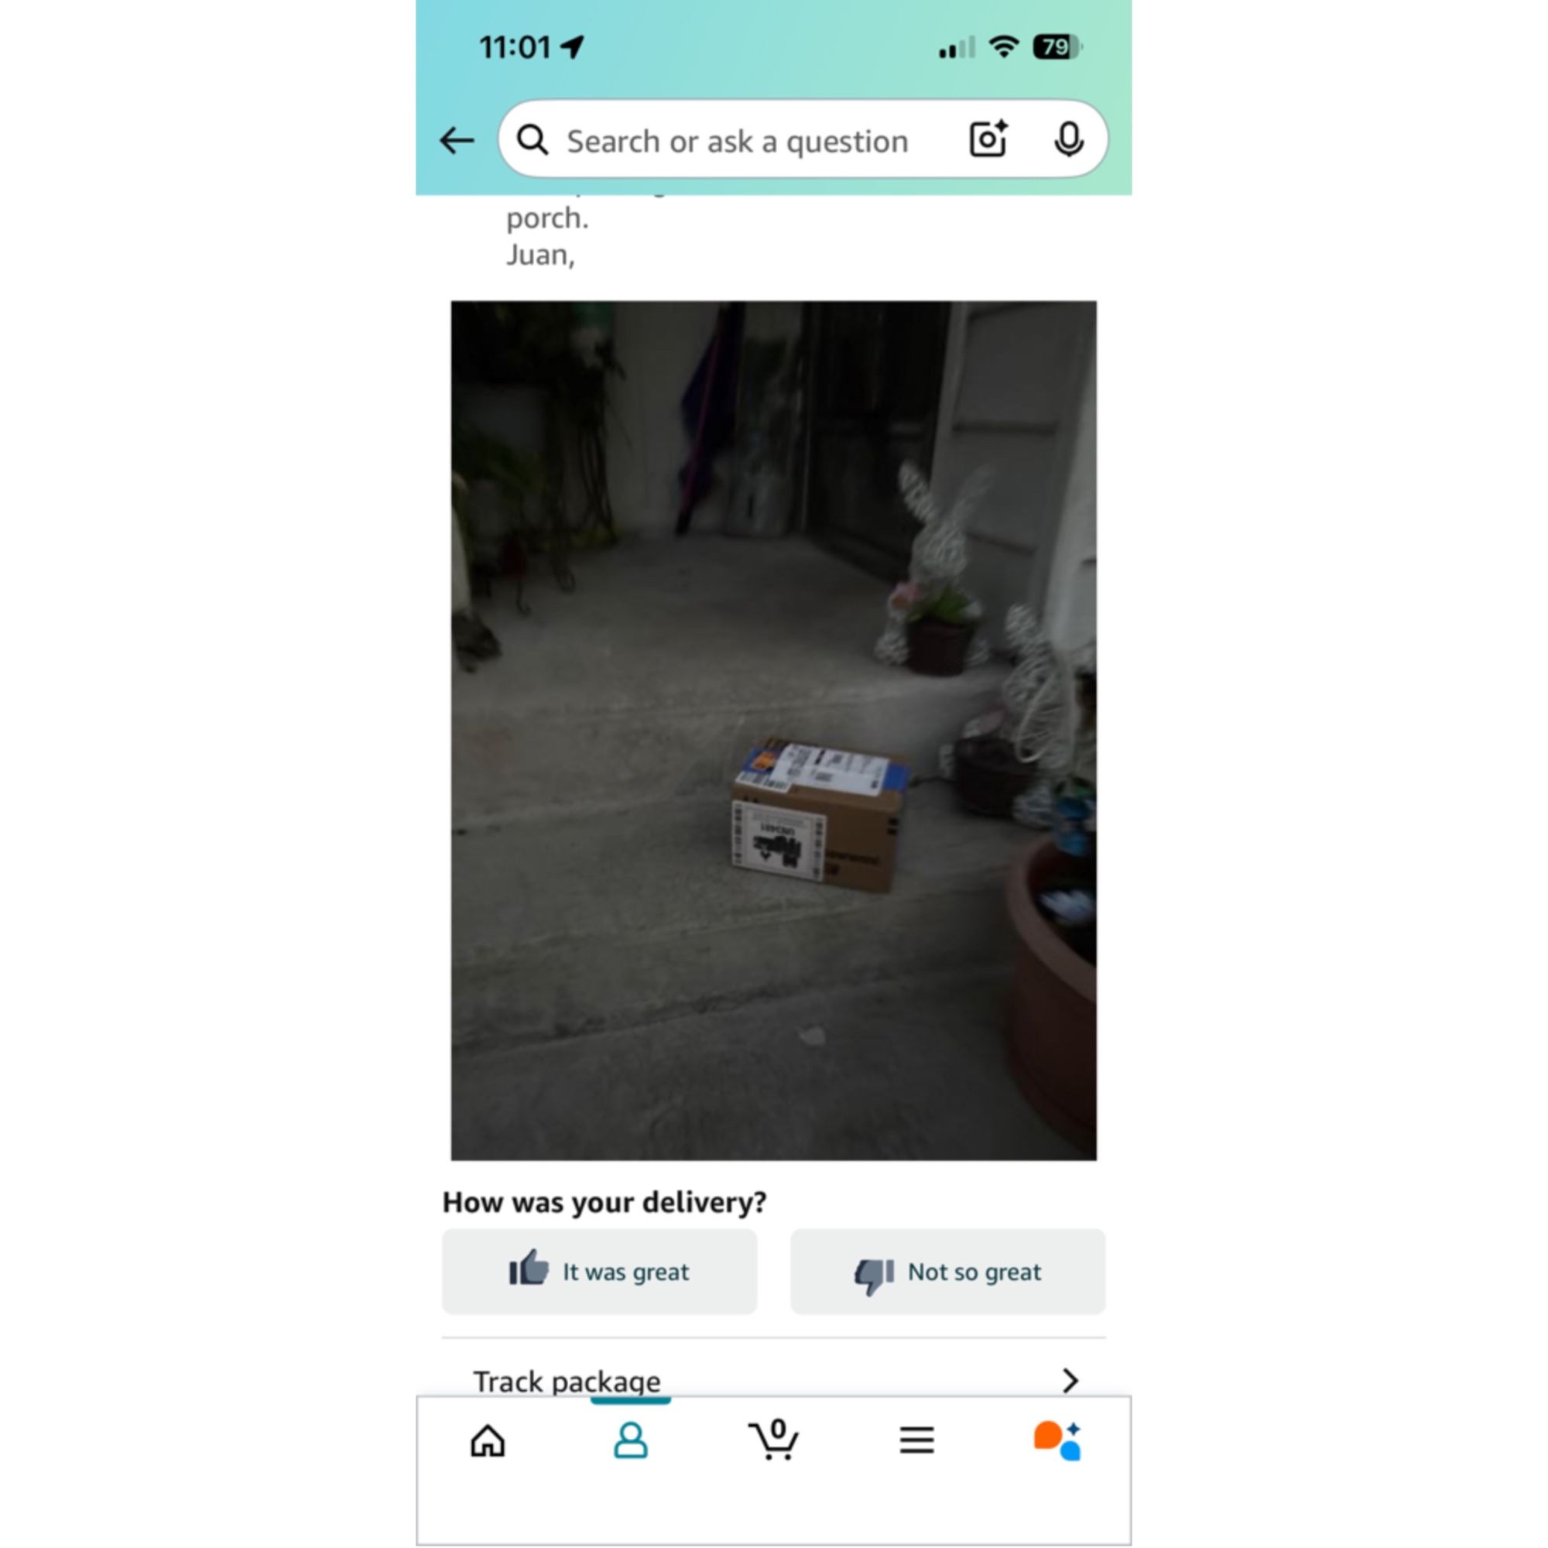Expand Track package chevron

point(1070,1381)
